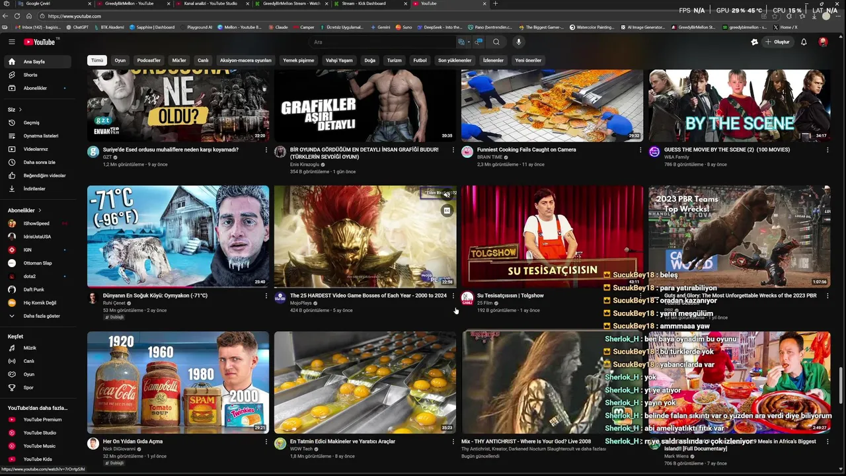
Task: Select Aksiyon-macera oyunları chip
Action: 246,60
